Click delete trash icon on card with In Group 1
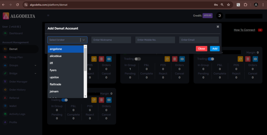267x135 pixels. click(x=174, y=59)
